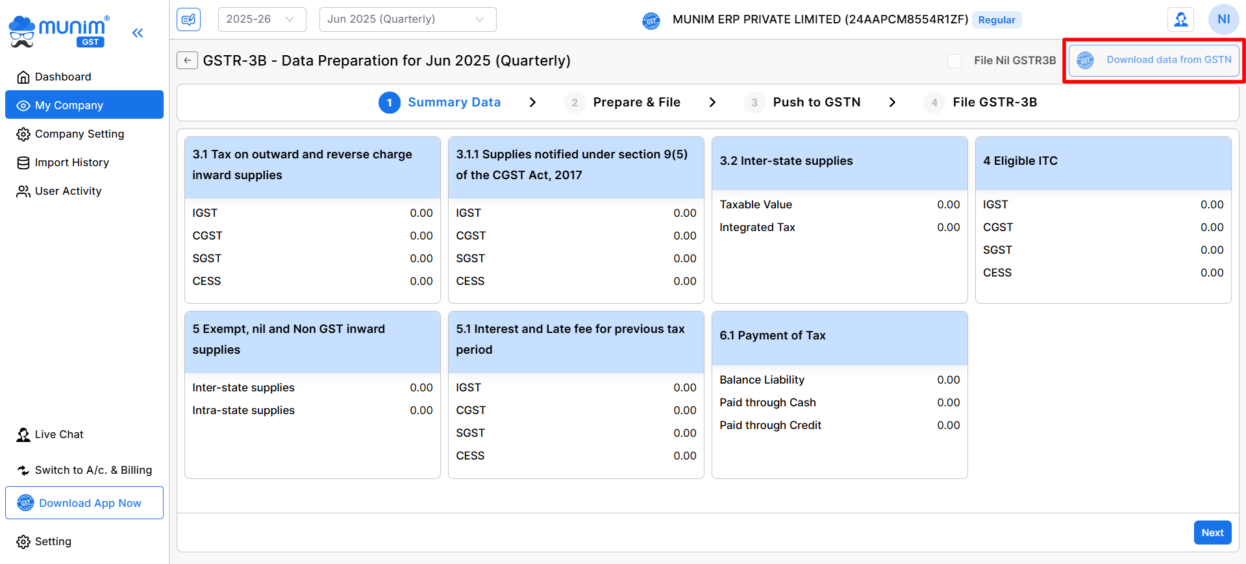Switch to A/c. & Billing
The image size is (1246, 564).
click(x=84, y=471)
